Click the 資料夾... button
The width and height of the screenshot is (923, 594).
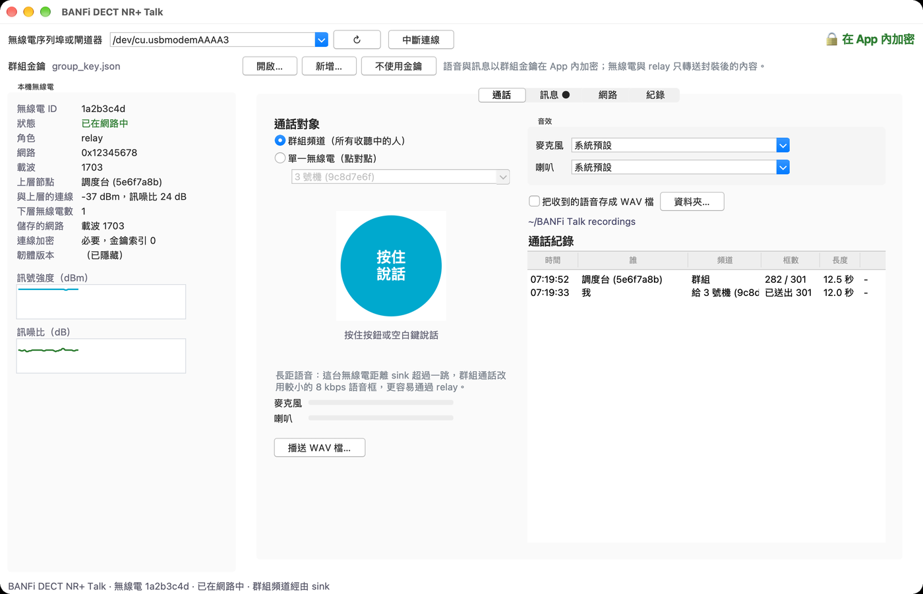(x=692, y=202)
